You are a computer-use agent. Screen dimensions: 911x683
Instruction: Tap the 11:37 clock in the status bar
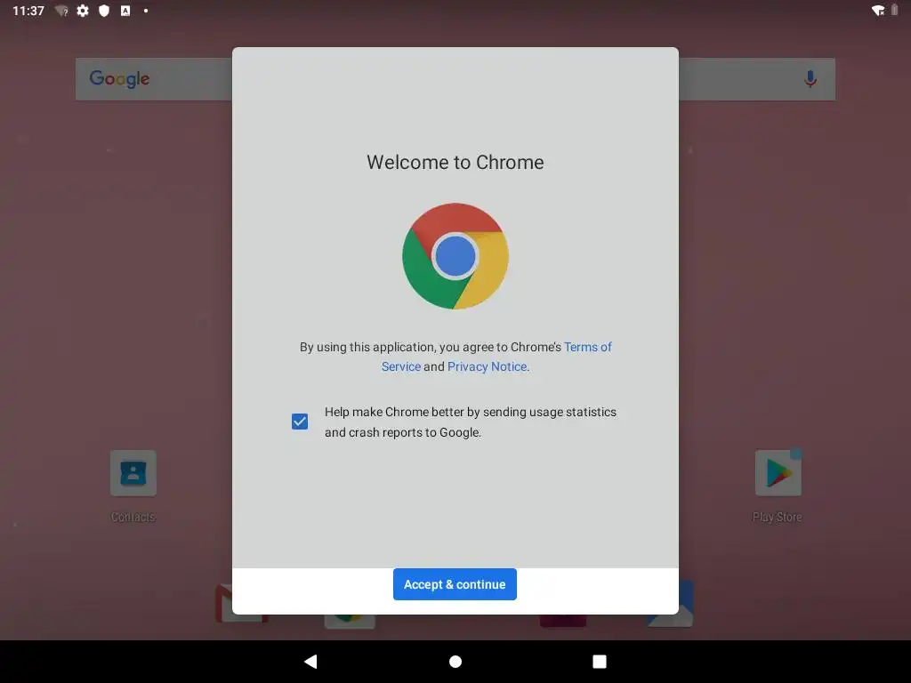click(x=28, y=11)
